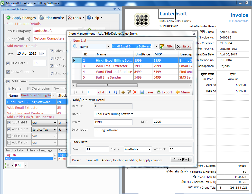This screenshot has height=194, width=252.
Task: Click the Save floppy disk icon
Action: pyautogui.click(x=142, y=92)
